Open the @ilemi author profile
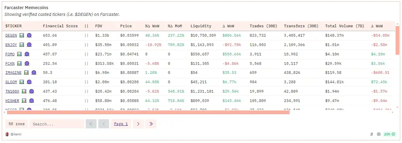Image resolution: width=402 pixels, height=143 pixels. point(16,134)
